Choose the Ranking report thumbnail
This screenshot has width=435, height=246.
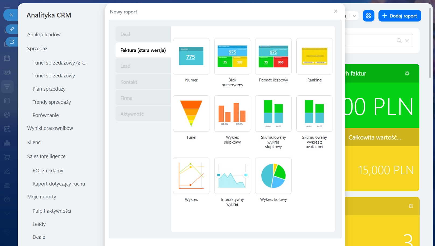[314, 56]
